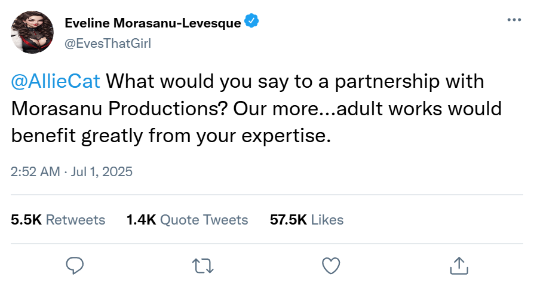View the 5.5K Retweets list
This screenshot has width=534, height=298.
[x=58, y=220]
